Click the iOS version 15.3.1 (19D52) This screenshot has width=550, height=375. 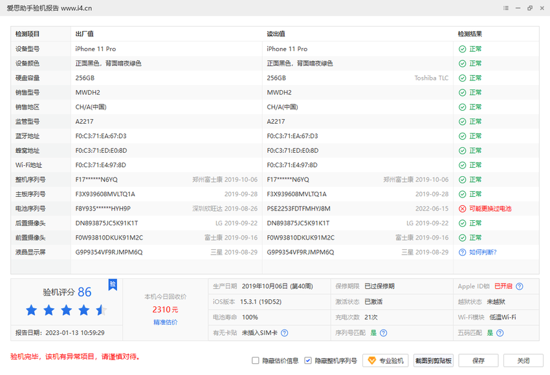click(x=261, y=302)
